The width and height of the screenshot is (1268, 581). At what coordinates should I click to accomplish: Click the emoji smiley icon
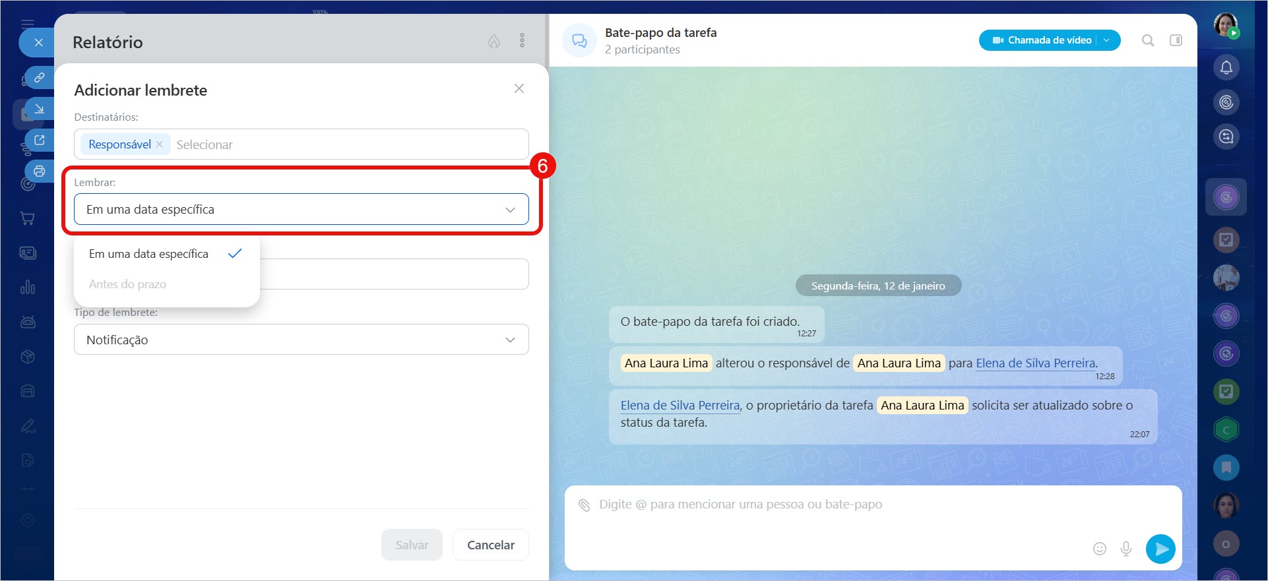coord(1099,549)
